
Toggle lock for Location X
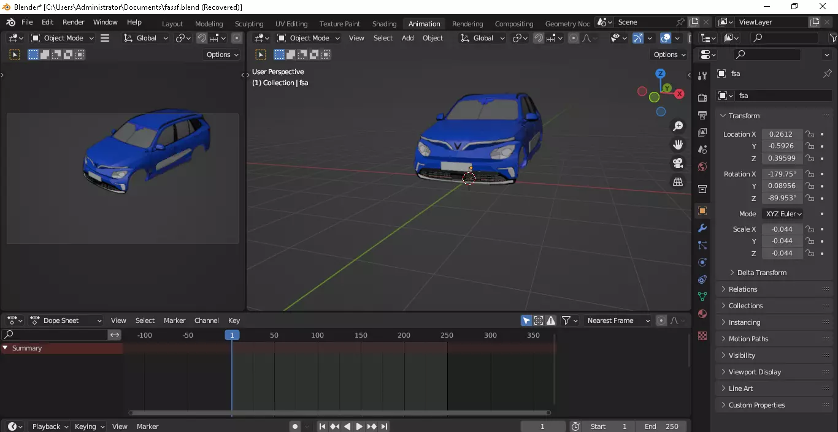(x=810, y=134)
